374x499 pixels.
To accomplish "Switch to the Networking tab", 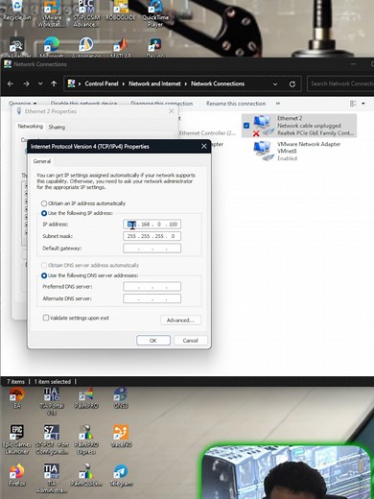I will coord(30,127).
